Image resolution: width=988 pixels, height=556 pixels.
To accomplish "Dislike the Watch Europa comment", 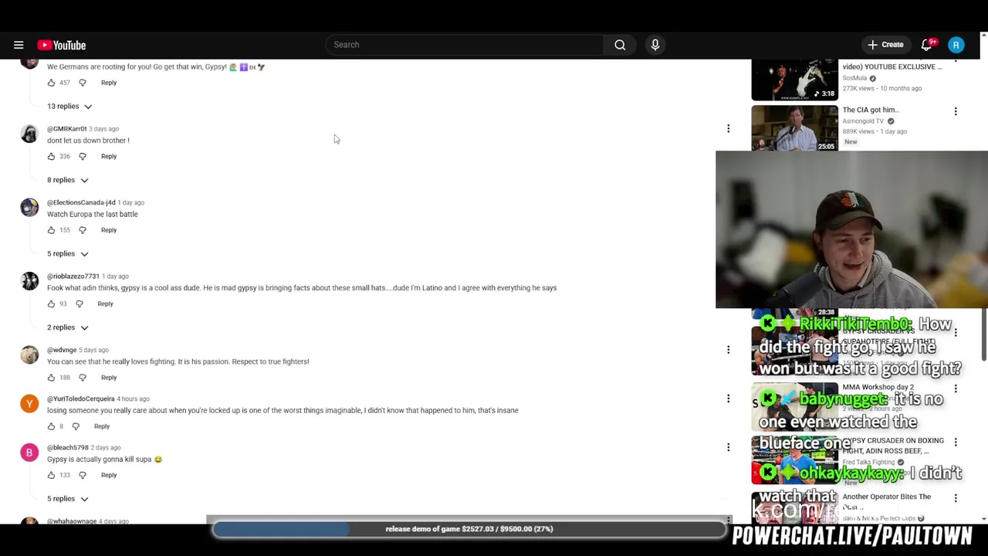I will coord(83,230).
